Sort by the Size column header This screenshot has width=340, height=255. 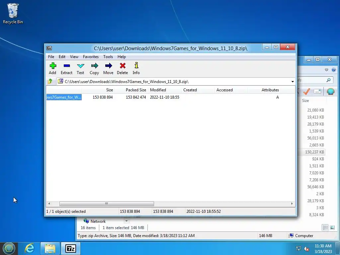pos(98,90)
